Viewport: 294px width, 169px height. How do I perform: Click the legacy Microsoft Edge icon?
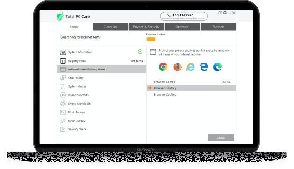click(x=204, y=67)
